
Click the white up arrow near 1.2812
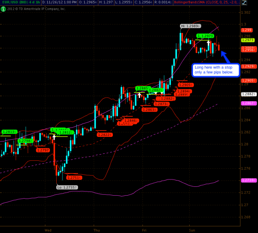coord(54,136)
